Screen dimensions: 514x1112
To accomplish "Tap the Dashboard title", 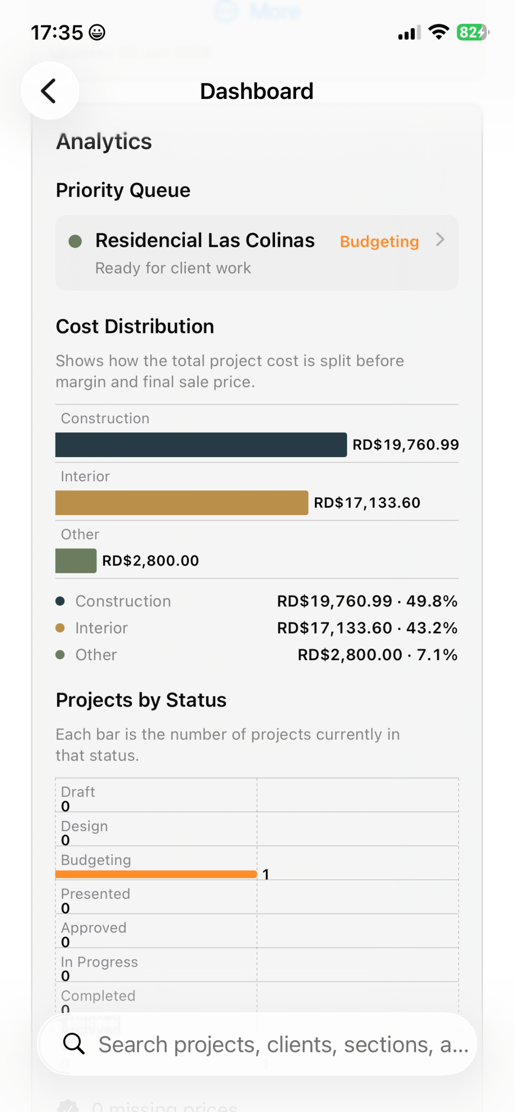I will [x=257, y=91].
